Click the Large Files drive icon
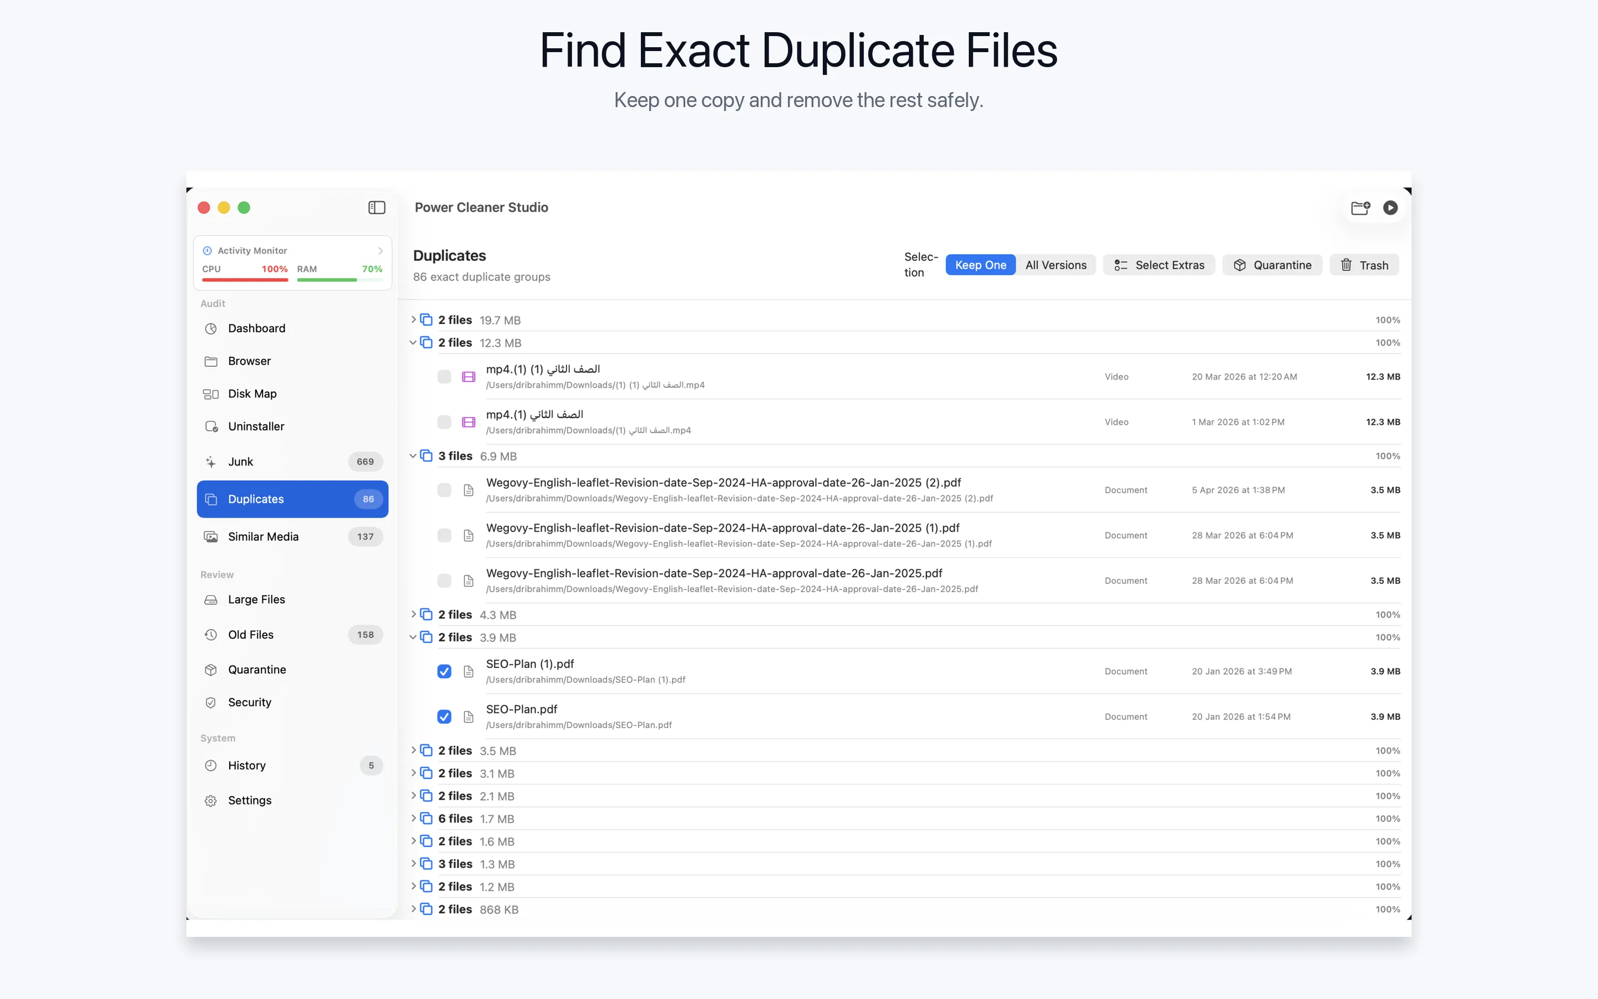The image size is (1598, 999). coord(211,599)
